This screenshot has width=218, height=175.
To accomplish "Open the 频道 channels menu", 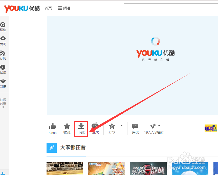I will (64, 8).
